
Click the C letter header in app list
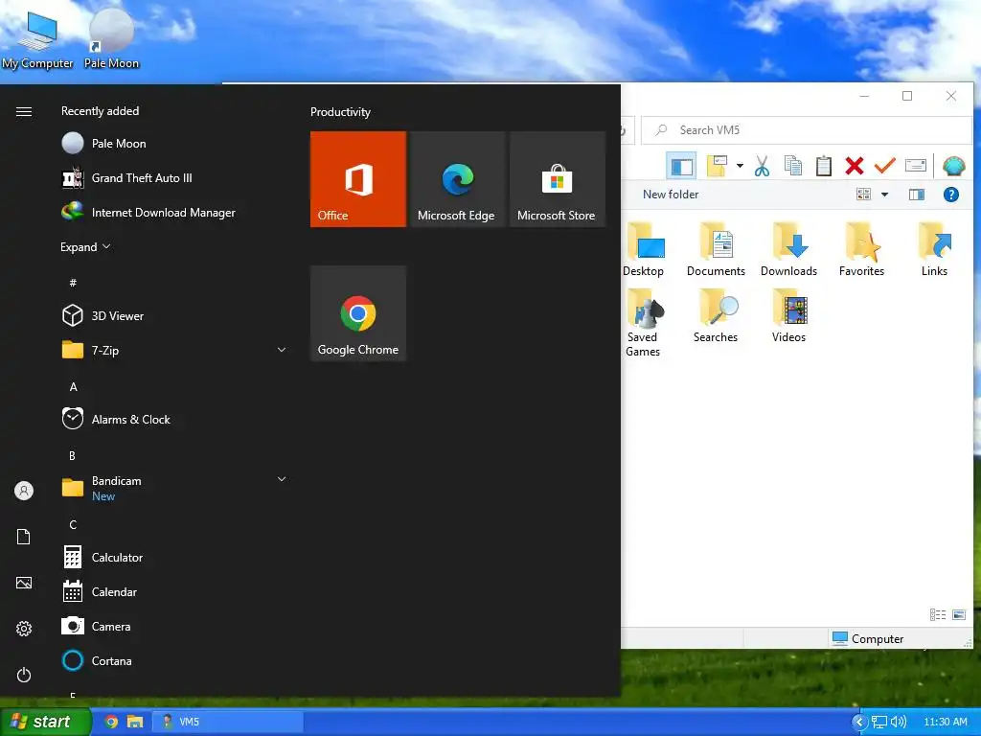click(73, 524)
